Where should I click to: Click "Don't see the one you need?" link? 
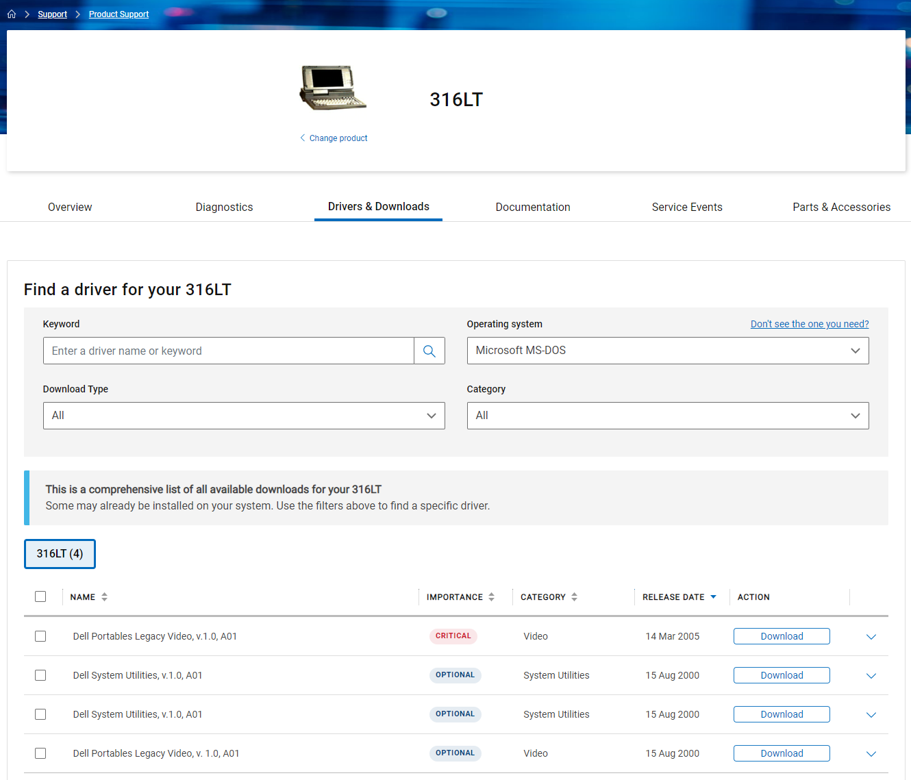809,324
